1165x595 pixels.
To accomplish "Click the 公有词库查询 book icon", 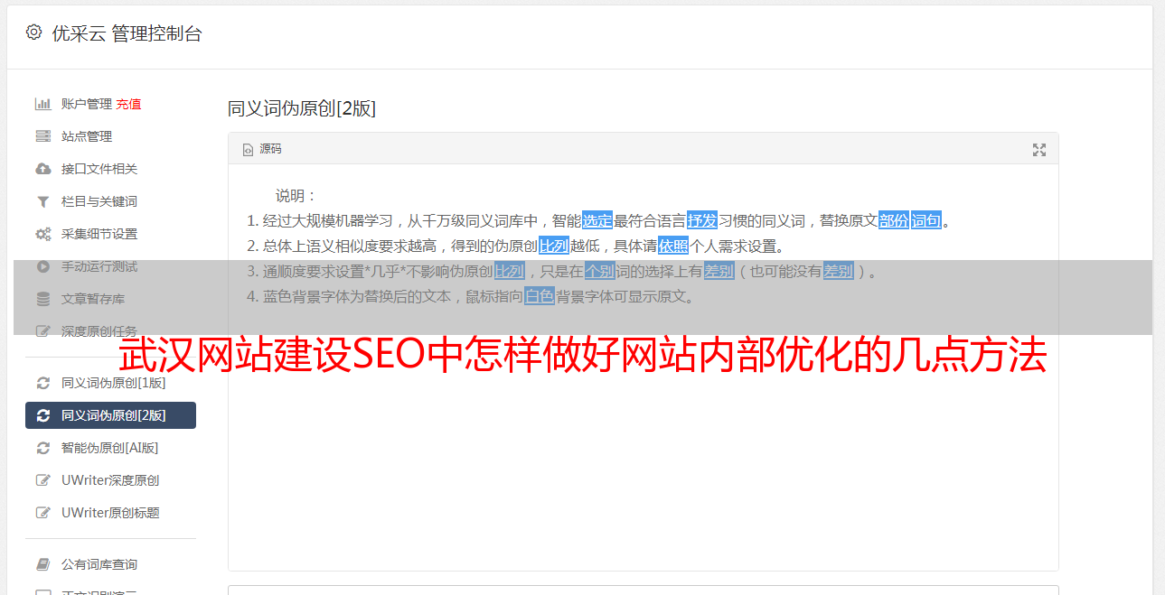I will click(x=42, y=564).
